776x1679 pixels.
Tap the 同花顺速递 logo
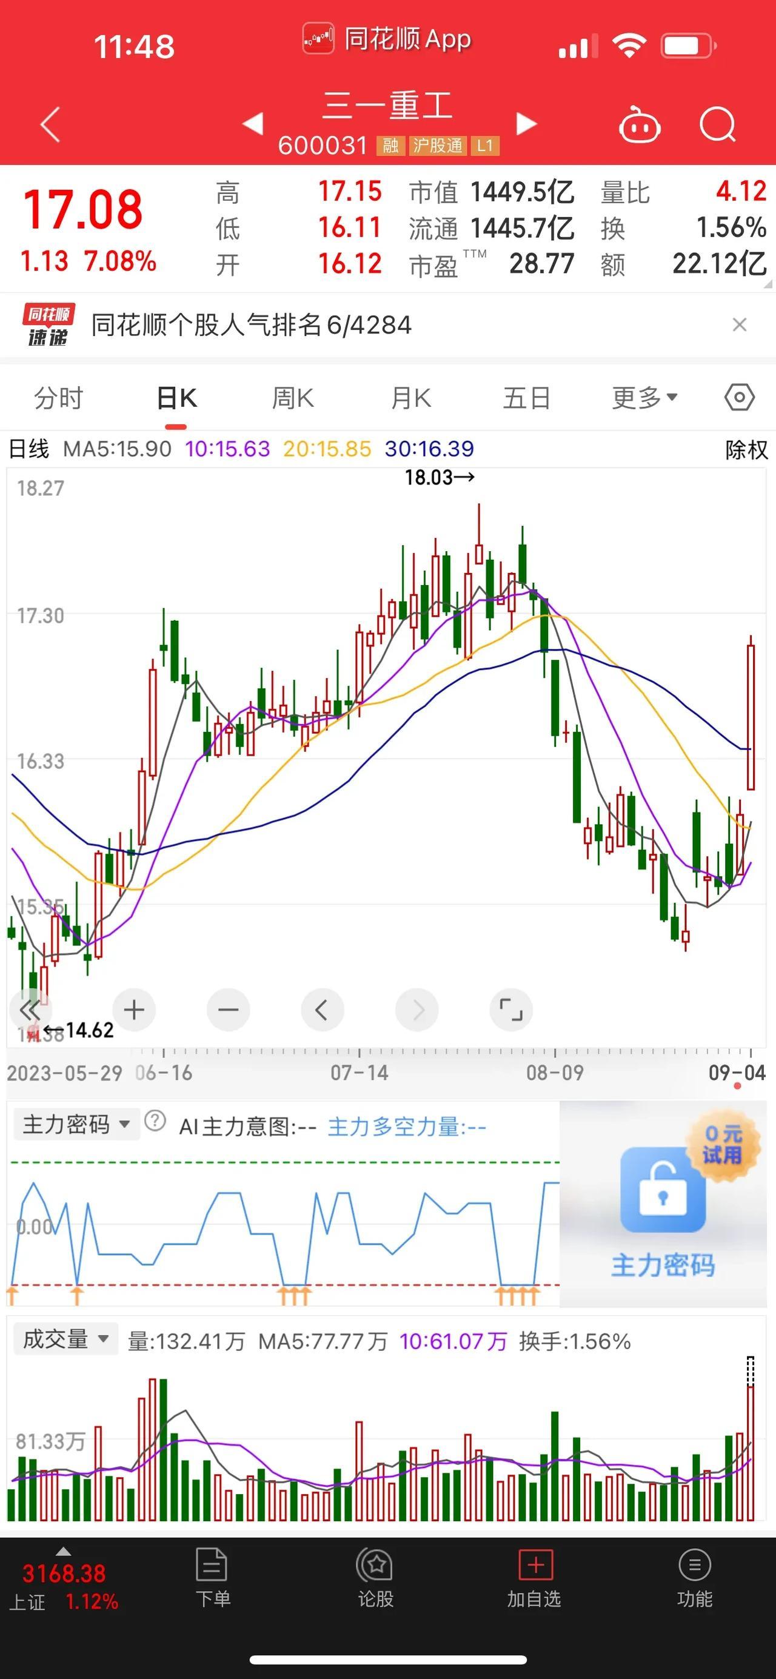coord(48,324)
